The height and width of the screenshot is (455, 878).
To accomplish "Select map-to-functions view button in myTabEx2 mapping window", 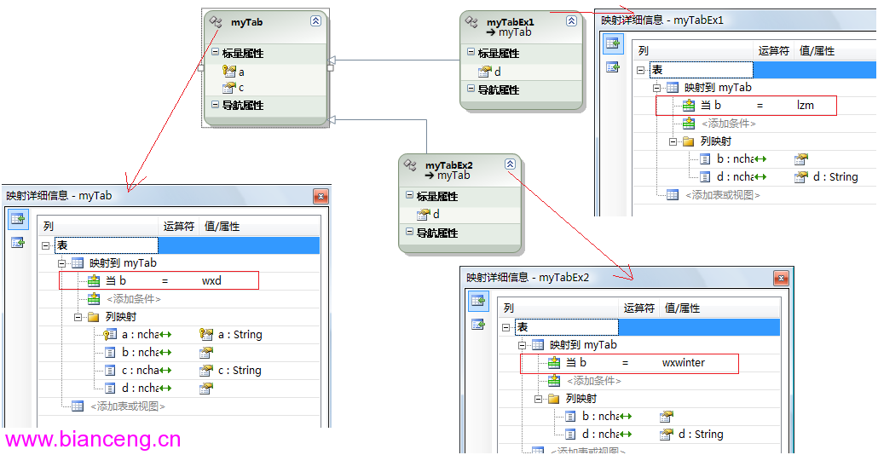I will click(x=478, y=325).
